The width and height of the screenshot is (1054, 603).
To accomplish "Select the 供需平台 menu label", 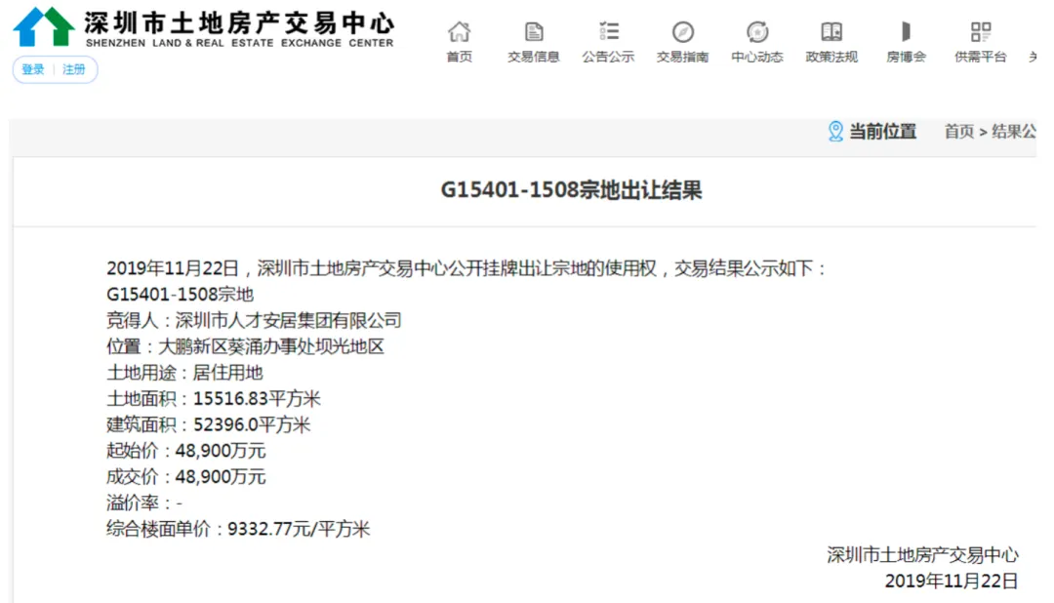I will tap(981, 58).
